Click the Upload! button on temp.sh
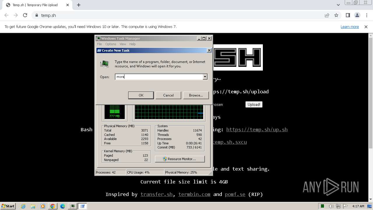The image size is (373, 210). coord(254,104)
